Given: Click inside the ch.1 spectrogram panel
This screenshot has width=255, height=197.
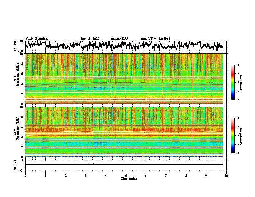Looking at the screenshot, I should coord(124,79).
